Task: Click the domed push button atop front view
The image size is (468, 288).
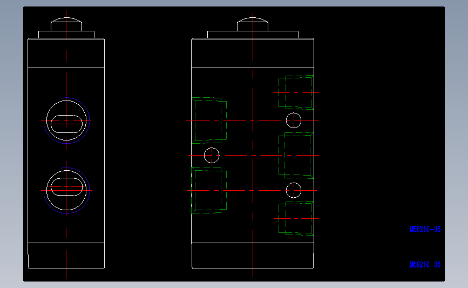Action: click(x=253, y=24)
